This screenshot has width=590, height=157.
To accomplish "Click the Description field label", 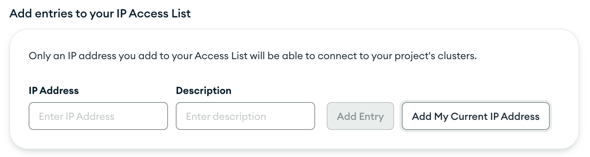I will click(x=203, y=91).
